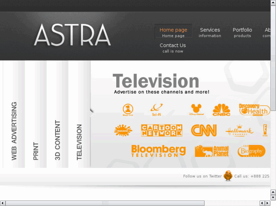
Task: Open the Contact Us menu item
Action: click(x=173, y=48)
